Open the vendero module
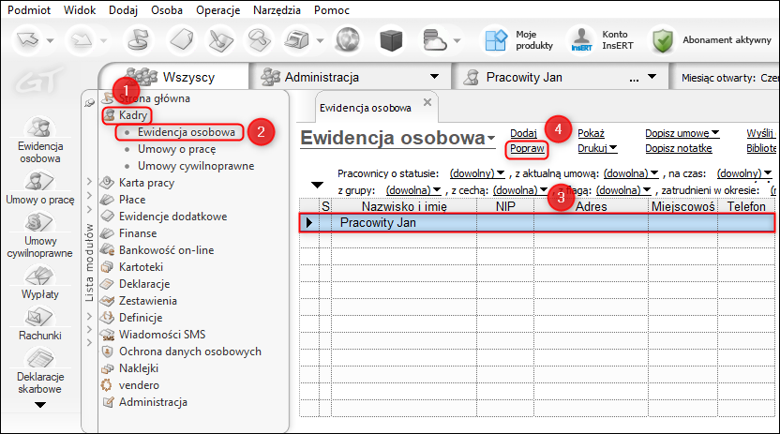The width and height of the screenshot is (780, 434). pos(139,386)
